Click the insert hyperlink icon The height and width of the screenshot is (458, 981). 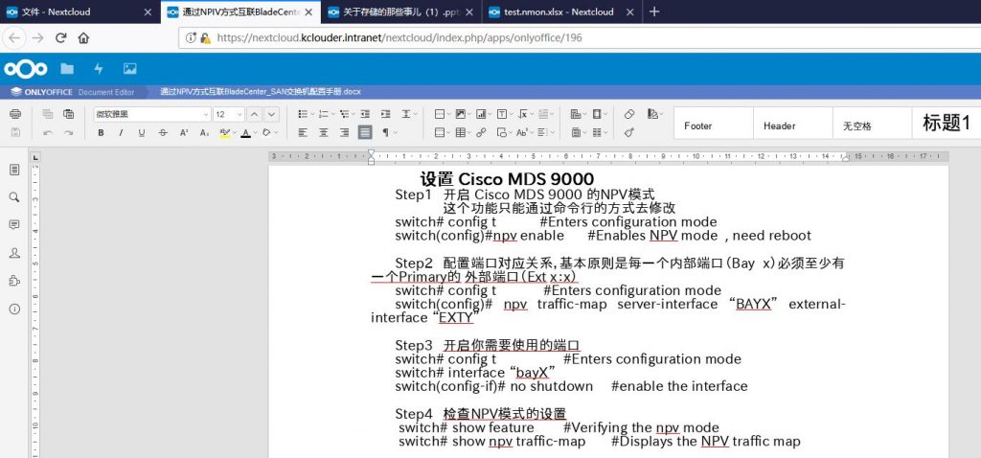pyautogui.click(x=481, y=132)
